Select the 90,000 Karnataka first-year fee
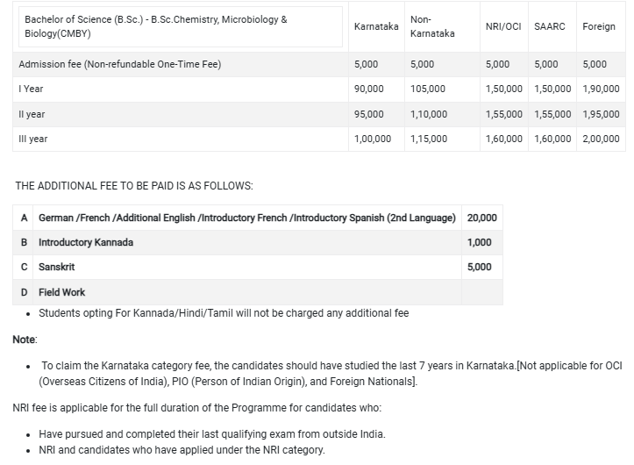Image resolution: width=634 pixels, height=465 pixels. pos(369,89)
